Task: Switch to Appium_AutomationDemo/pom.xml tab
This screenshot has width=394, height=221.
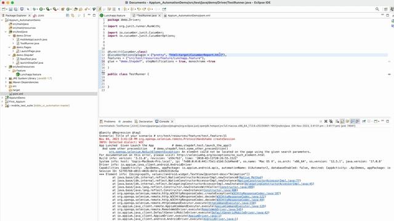Action: coord(189,15)
